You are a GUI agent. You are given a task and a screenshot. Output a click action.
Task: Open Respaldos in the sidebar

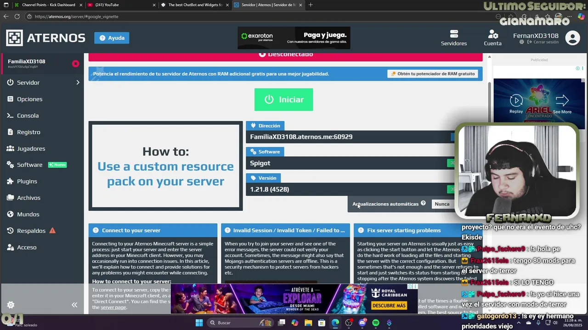pyautogui.click(x=31, y=231)
